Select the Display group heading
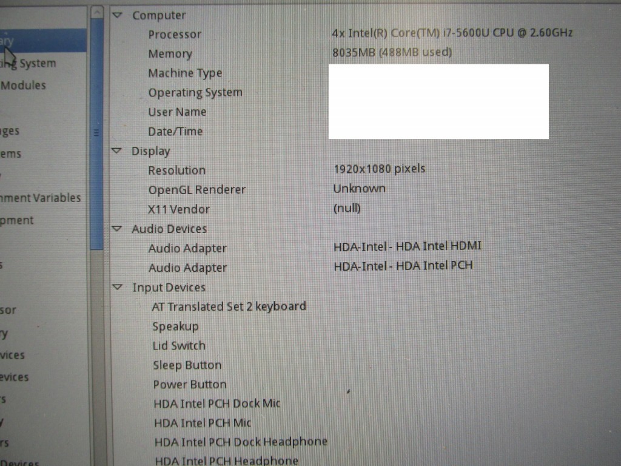This screenshot has width=621, height=466. [x=150, y=151]
